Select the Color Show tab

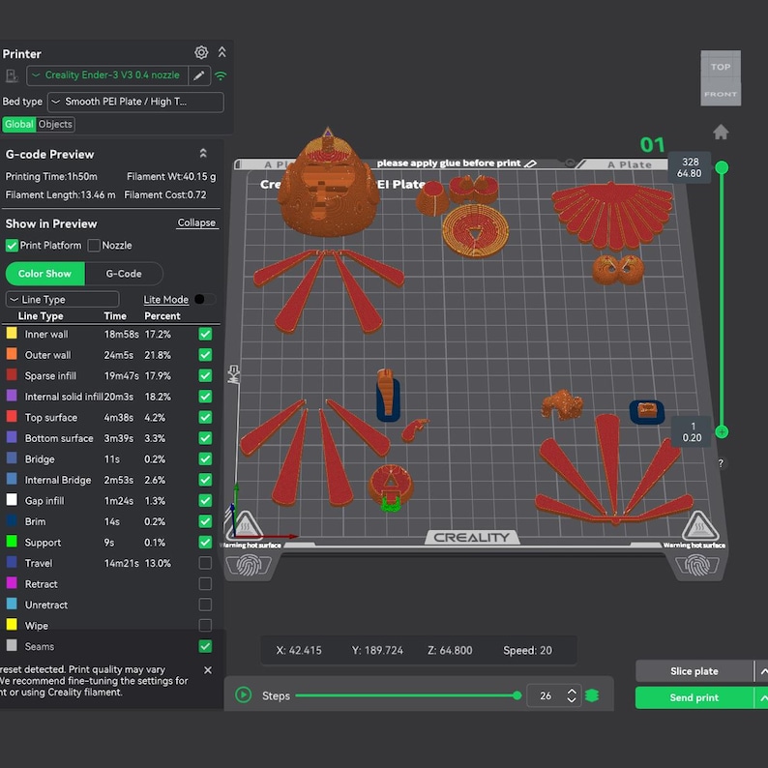pyautogui.click(x=44, y=274)
